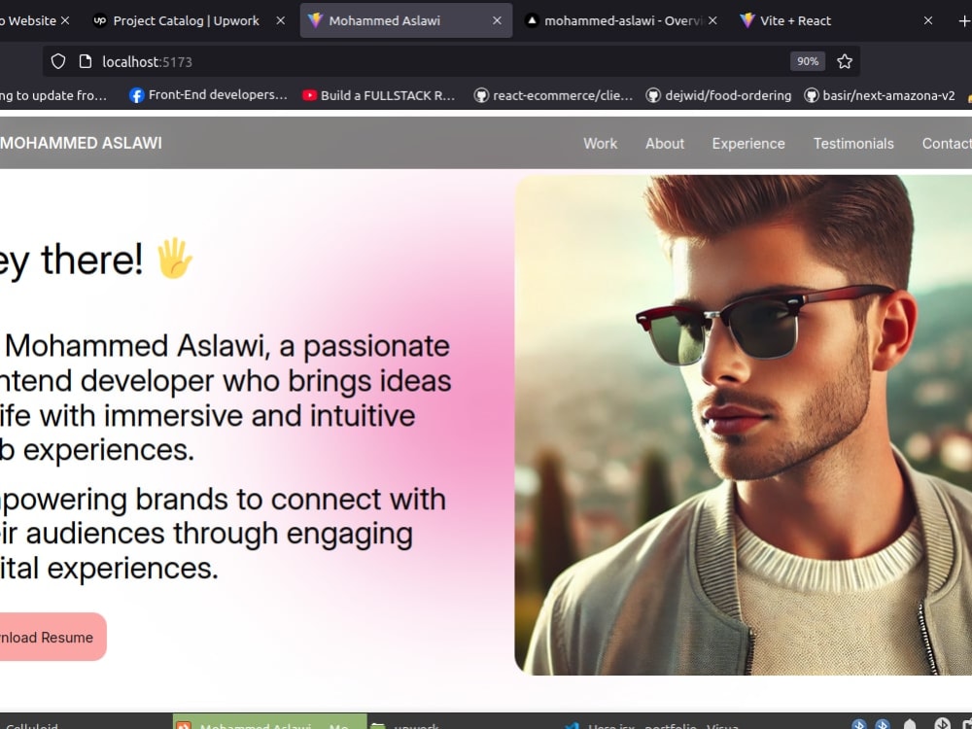Bookmark this page with the star icon
Image resolution: width=972 pixels, height=729 pixels.
pyautogui.click(x=845, y=61)
